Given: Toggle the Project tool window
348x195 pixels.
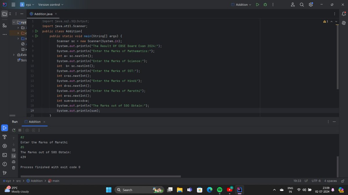Looking at the screenshot, I should coord(4,14).
